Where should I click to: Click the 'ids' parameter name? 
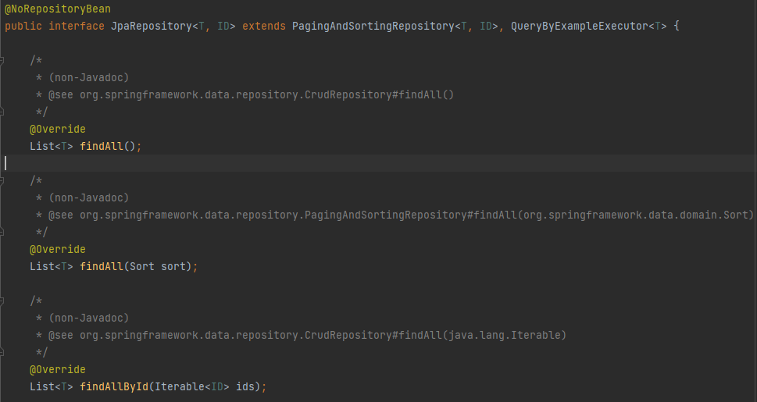tap(245, 386)
